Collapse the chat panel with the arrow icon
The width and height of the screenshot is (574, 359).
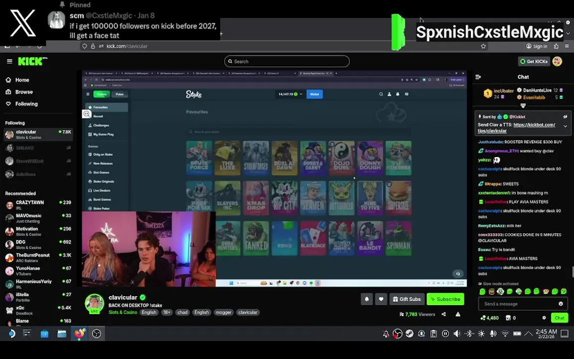click(x=478, y=77)
